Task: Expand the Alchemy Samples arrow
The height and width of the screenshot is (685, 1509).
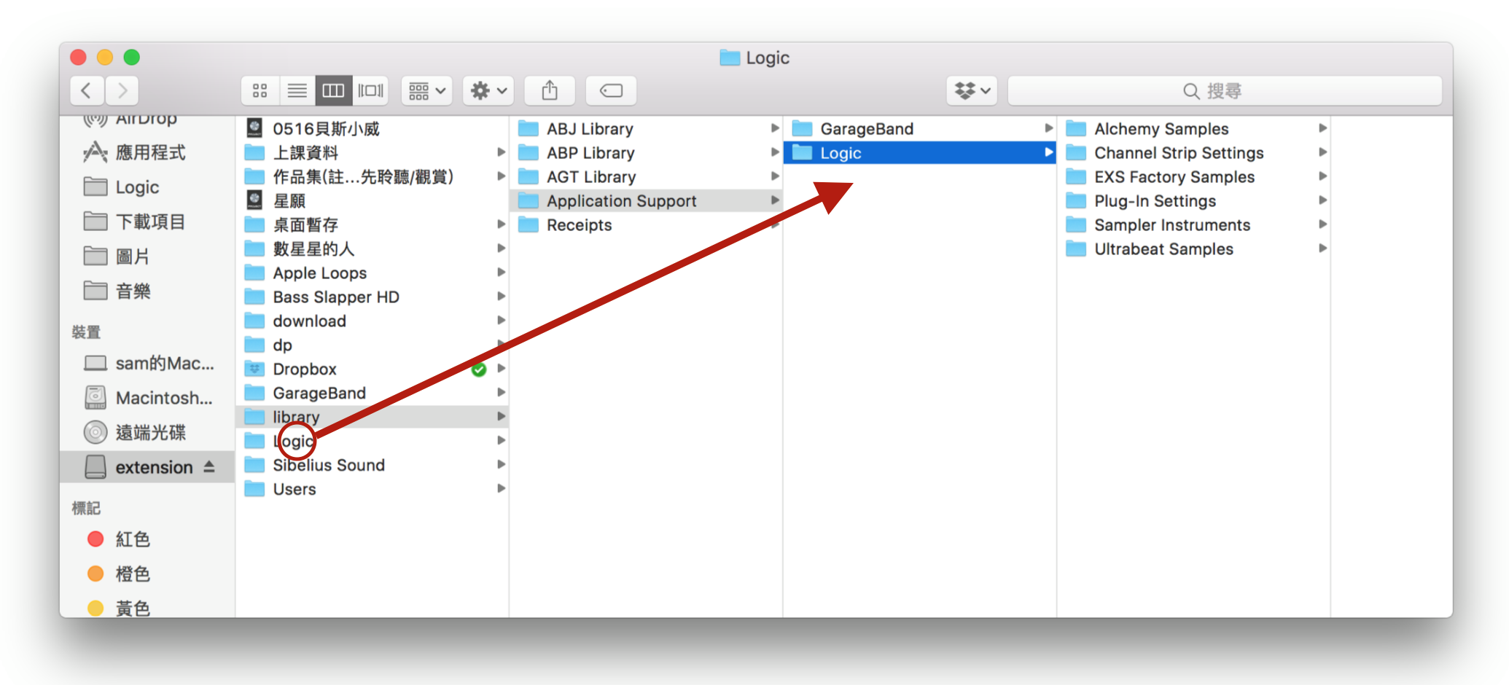Action: pos(1322,128)
